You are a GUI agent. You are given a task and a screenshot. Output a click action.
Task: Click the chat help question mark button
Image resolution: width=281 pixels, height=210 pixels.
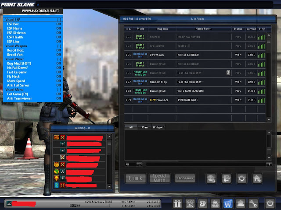[x=269, y=164]
